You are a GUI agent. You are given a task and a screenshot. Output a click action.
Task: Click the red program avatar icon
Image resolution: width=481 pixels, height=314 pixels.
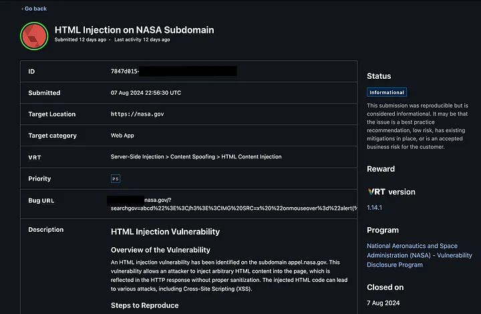(x=34, y=35)
